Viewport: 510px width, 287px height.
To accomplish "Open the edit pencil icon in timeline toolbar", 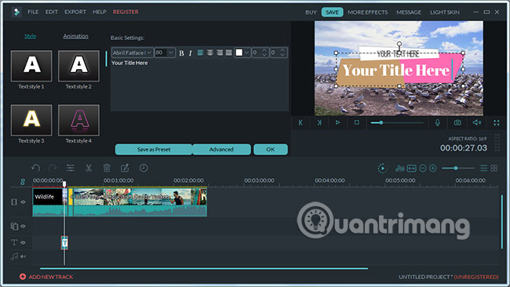I will coord(125,168).
